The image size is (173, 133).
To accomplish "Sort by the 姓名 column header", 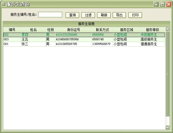I will 33,30.
